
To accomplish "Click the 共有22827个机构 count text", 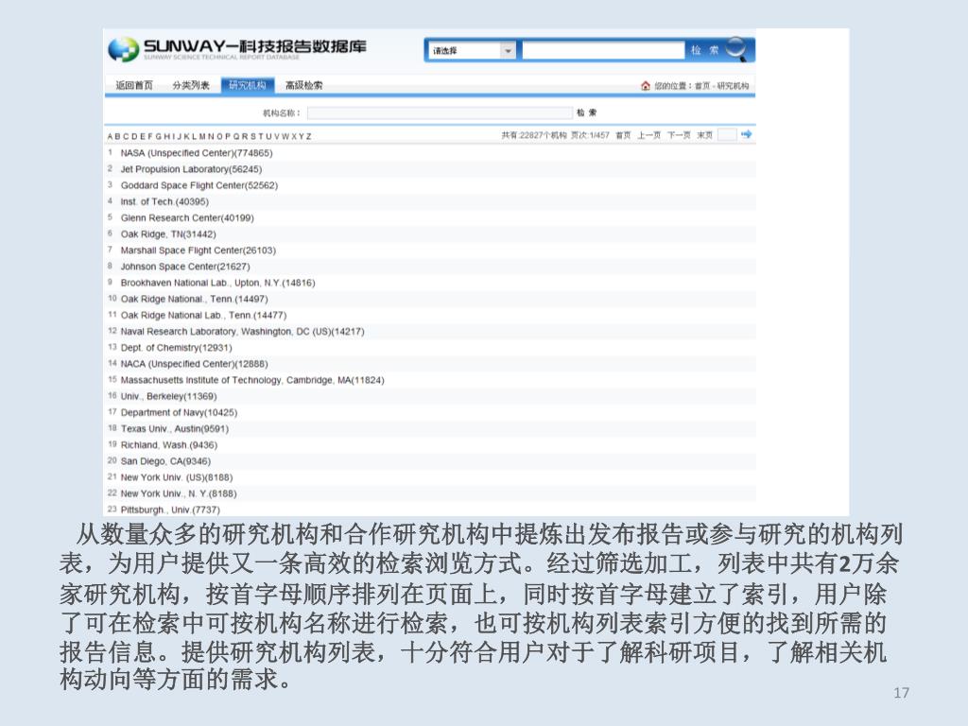I will 533,135.
